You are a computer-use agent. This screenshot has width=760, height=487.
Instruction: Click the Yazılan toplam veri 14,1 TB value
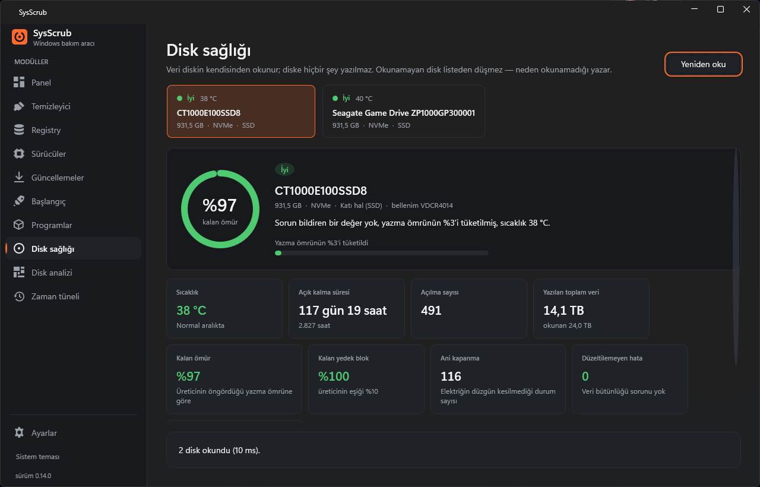coord(563,310)
